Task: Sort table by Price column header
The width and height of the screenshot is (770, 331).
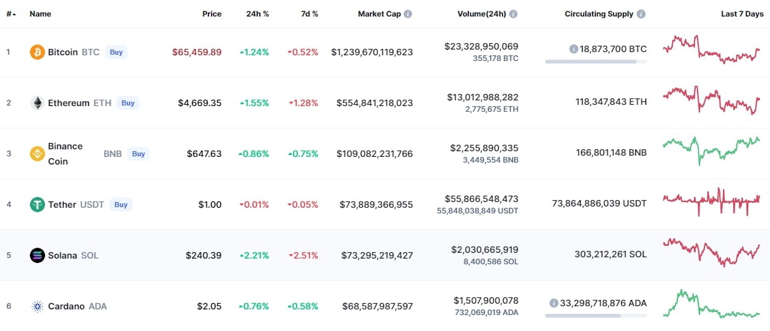Action: (212, 14)
